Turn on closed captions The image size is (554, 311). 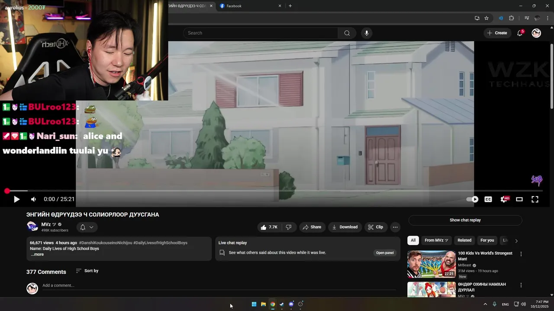coord(488,199)
